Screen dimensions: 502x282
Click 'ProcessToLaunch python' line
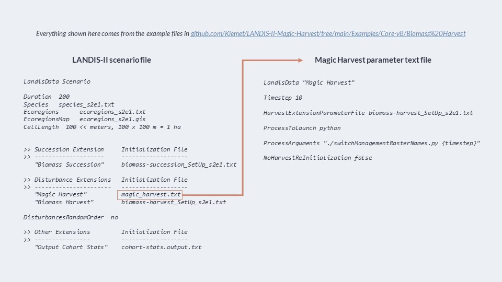(x=302, y=128)
